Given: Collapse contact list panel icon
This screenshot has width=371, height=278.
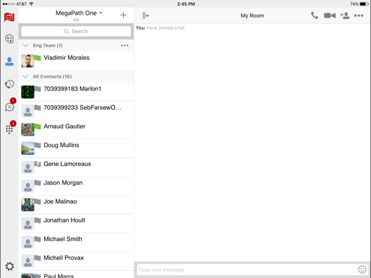Looking at the screenshot, I should (146, 15).
